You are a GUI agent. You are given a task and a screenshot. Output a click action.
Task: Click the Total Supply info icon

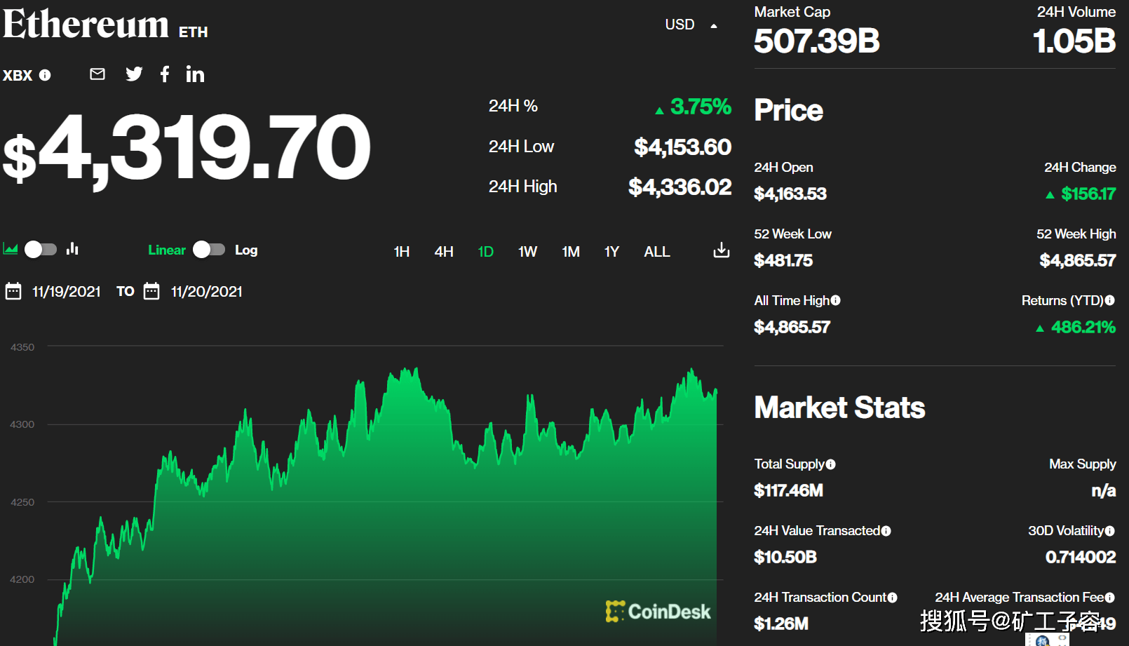point(830,464)
